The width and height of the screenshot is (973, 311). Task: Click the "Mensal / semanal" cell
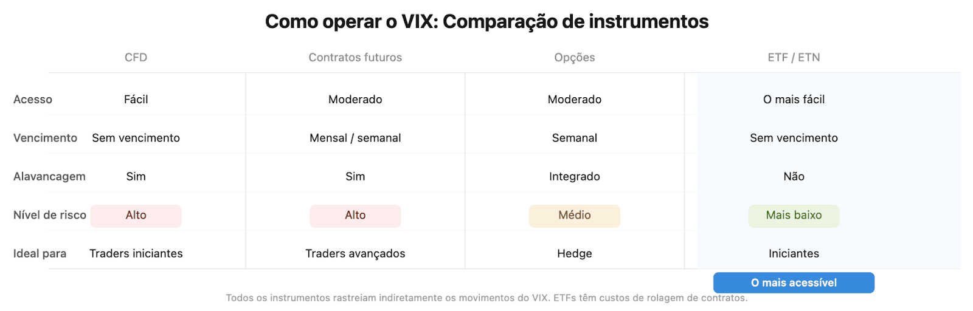pyautogui.click(x=355, y=138)
